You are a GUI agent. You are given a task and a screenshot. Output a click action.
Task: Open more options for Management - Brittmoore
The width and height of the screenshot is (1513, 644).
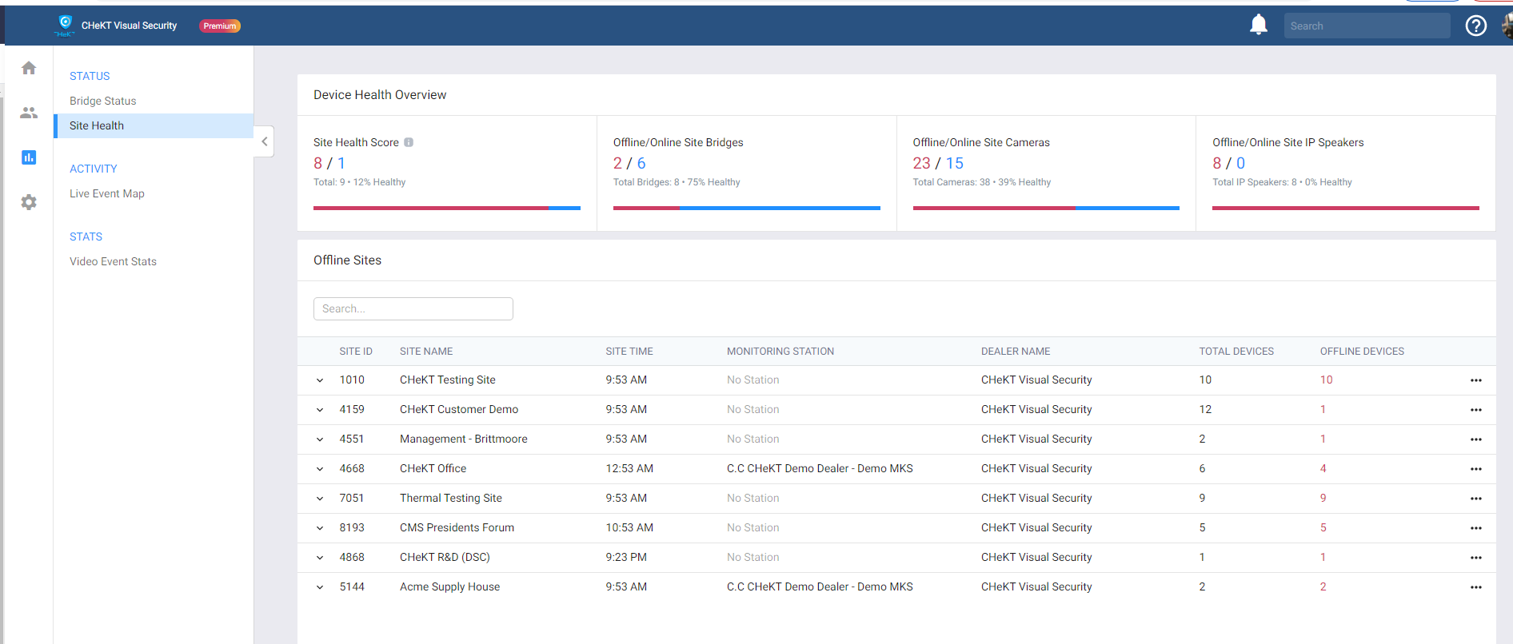[1475, 439]
